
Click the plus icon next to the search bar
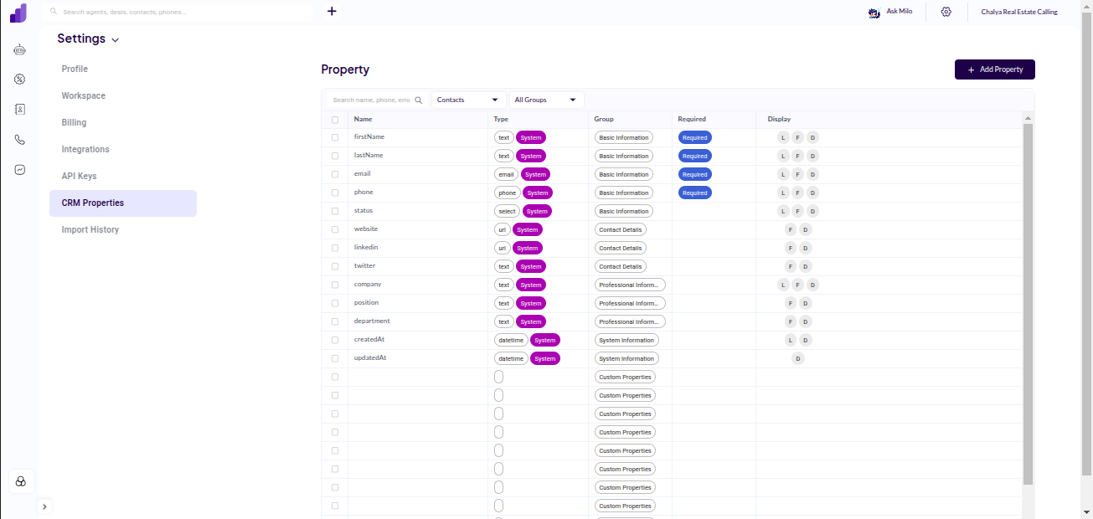[x=332, y=11]
